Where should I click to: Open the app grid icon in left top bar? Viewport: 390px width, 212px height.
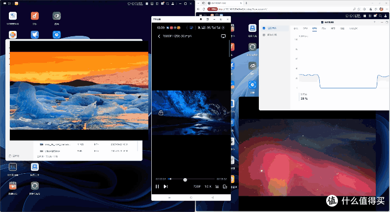point(9,3)
